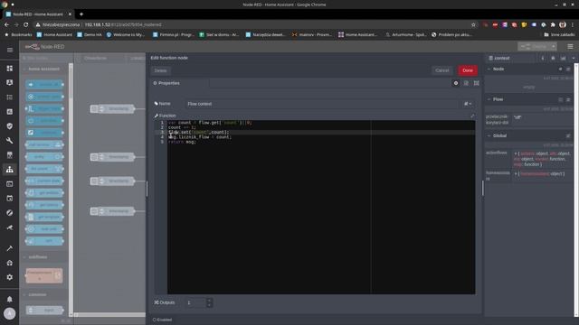Image resolution: width=579 pixels, height=325 pixels.
Task: Open the Node-RED sitemap icon in sidebar
Action: tap(10, 170)
